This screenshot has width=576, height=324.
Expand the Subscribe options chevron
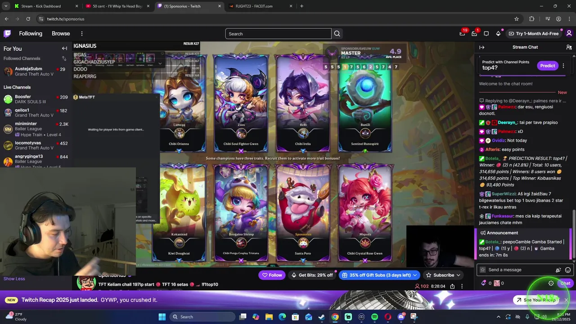[x=459, y=275]
